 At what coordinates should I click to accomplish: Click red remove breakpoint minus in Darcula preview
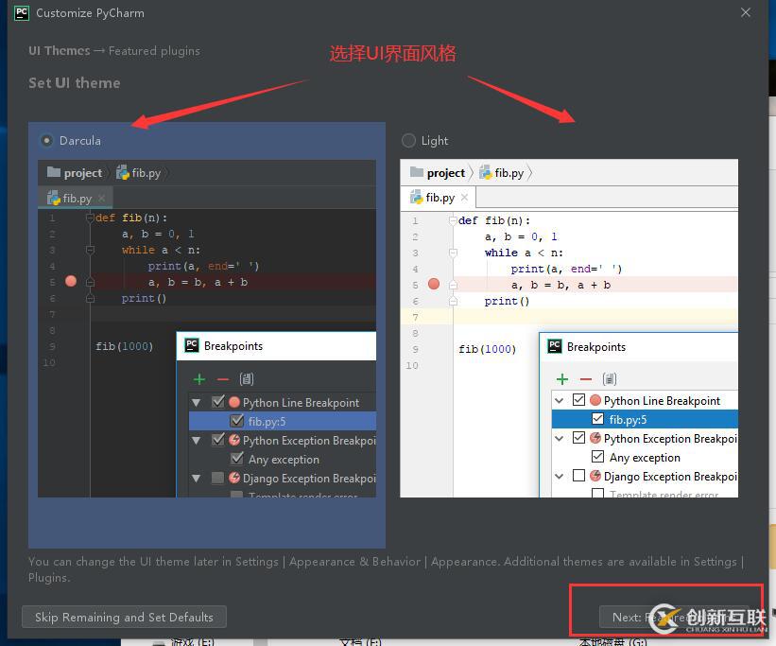(223, 379)
